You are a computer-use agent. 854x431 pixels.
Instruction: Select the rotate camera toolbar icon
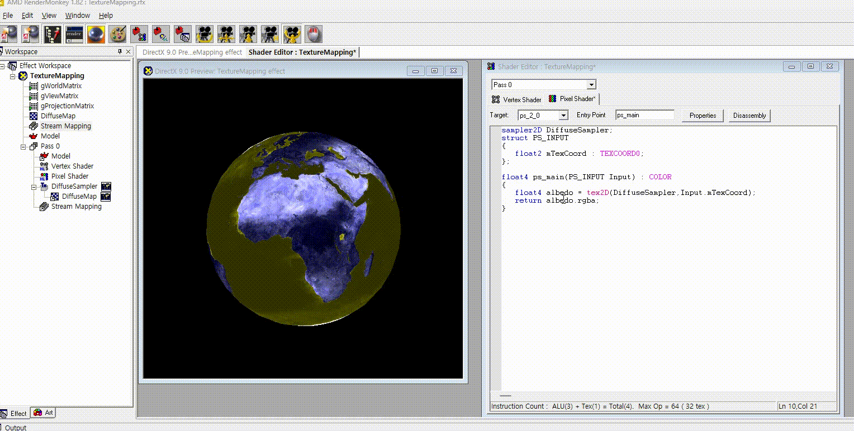[x=205, y=34]
